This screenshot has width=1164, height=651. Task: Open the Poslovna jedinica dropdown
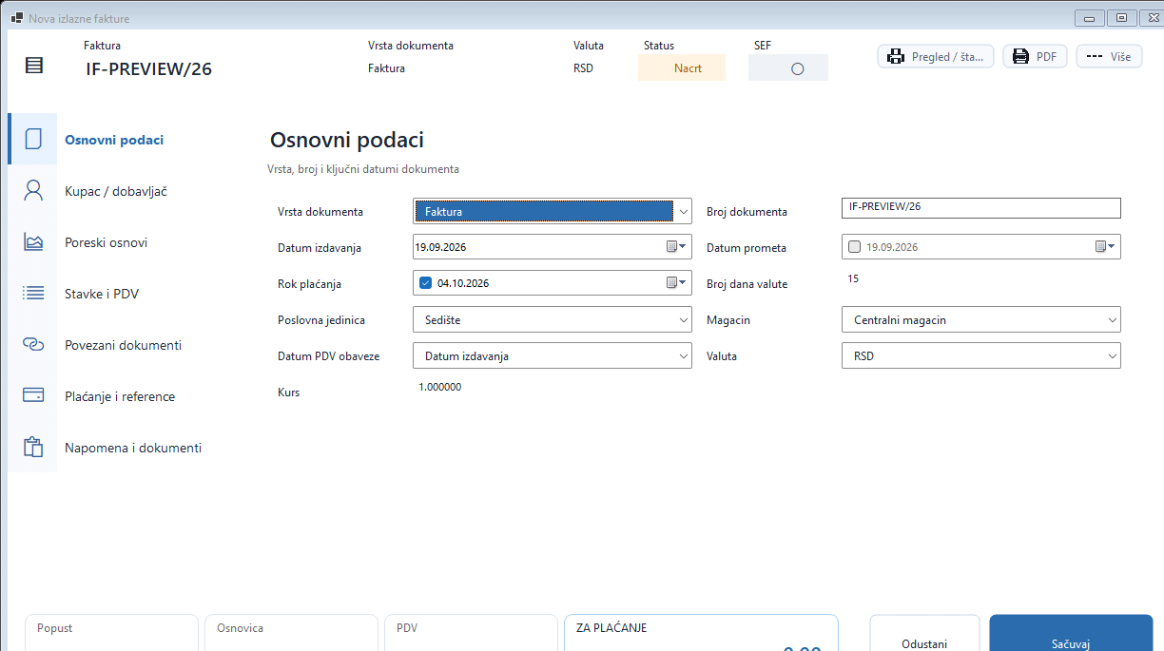pyautogui.click(x=553, y=320)
